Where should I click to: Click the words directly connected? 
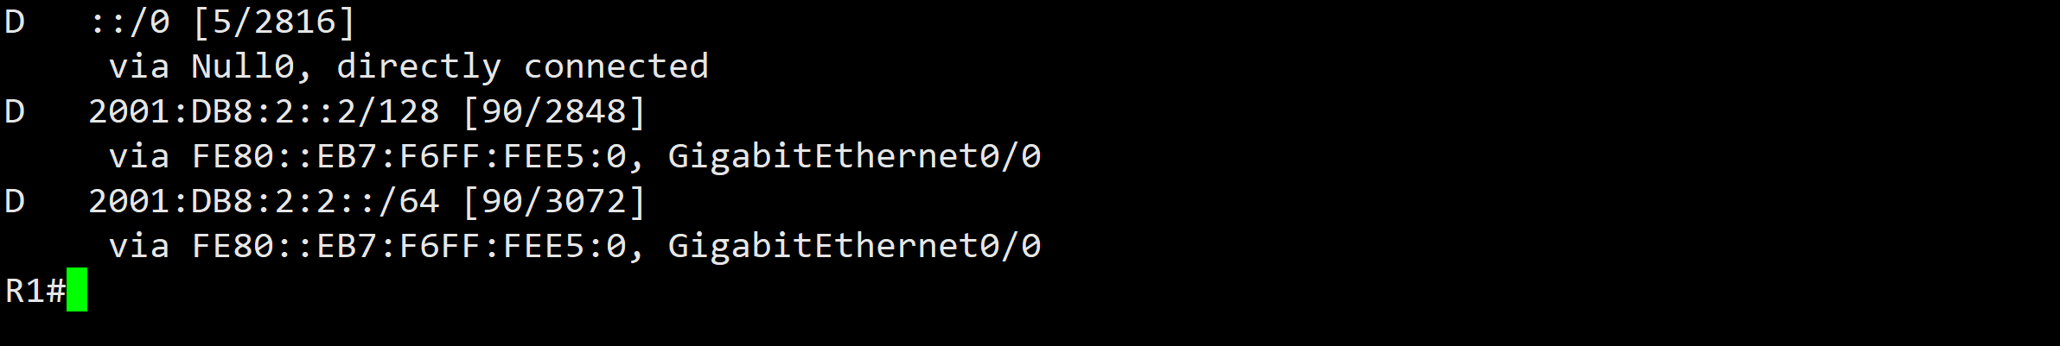click(x=523, y=66)
